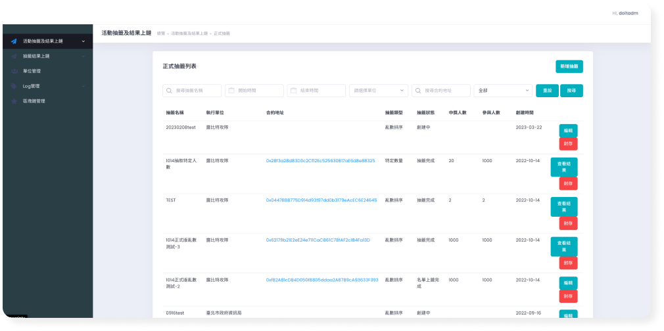664x331 pixels.
Task: Open the 全部 status dropdown
Action: (502, 91)
